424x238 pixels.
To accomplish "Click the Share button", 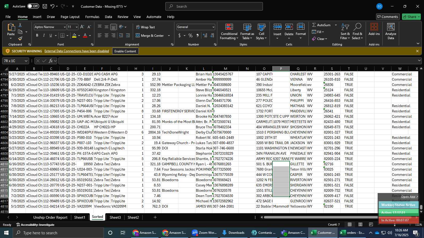I will pos(411,17).
